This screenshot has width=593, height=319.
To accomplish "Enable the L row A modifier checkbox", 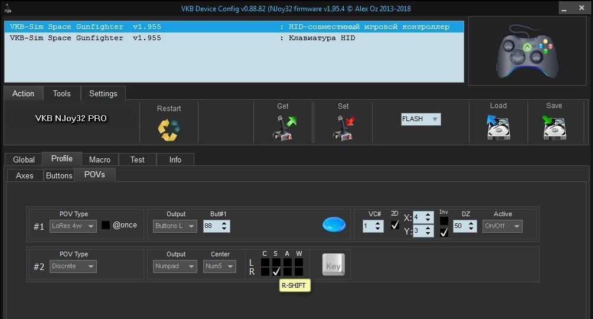I will pyautogui.click(x=288, y=262).
